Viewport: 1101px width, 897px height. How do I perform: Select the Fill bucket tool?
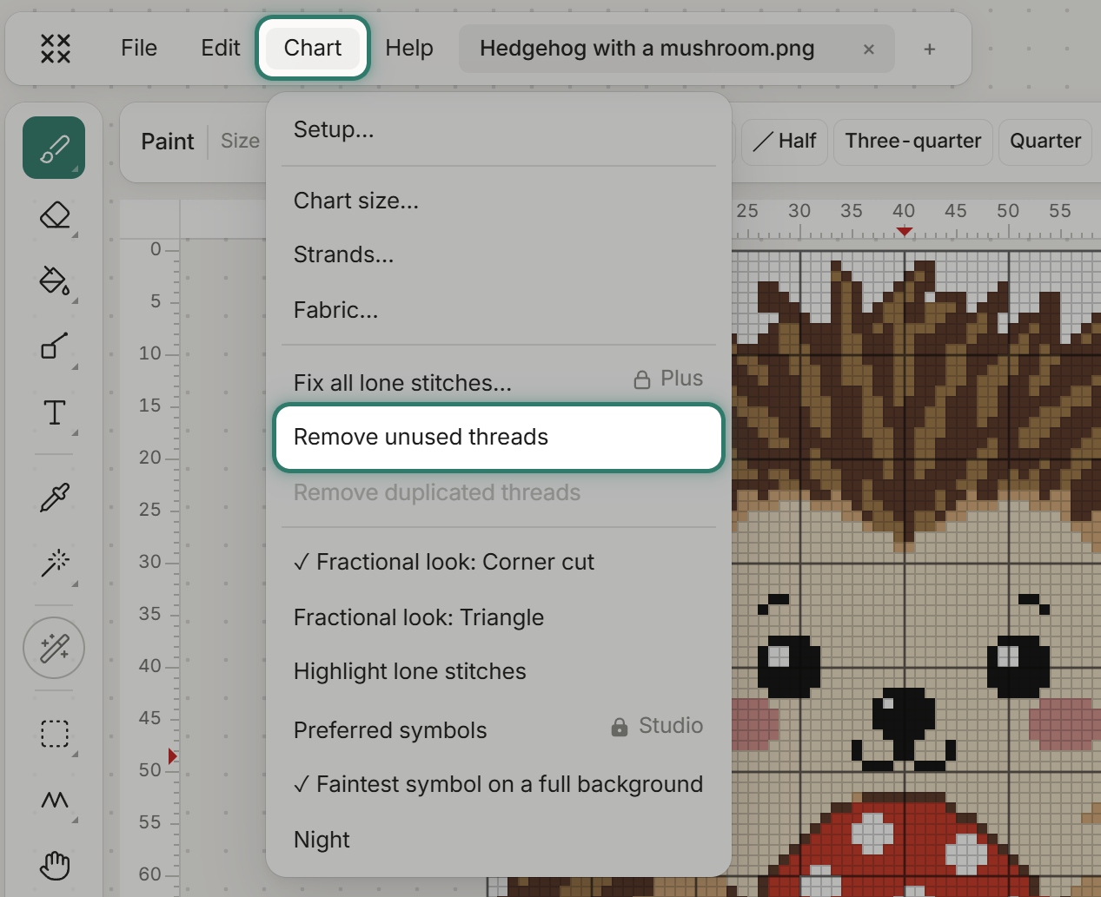[54, 280]
